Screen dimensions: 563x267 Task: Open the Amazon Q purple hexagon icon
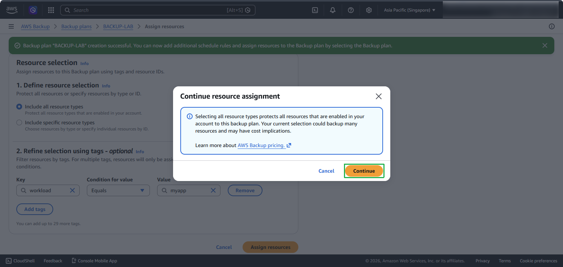pos(33,10)
